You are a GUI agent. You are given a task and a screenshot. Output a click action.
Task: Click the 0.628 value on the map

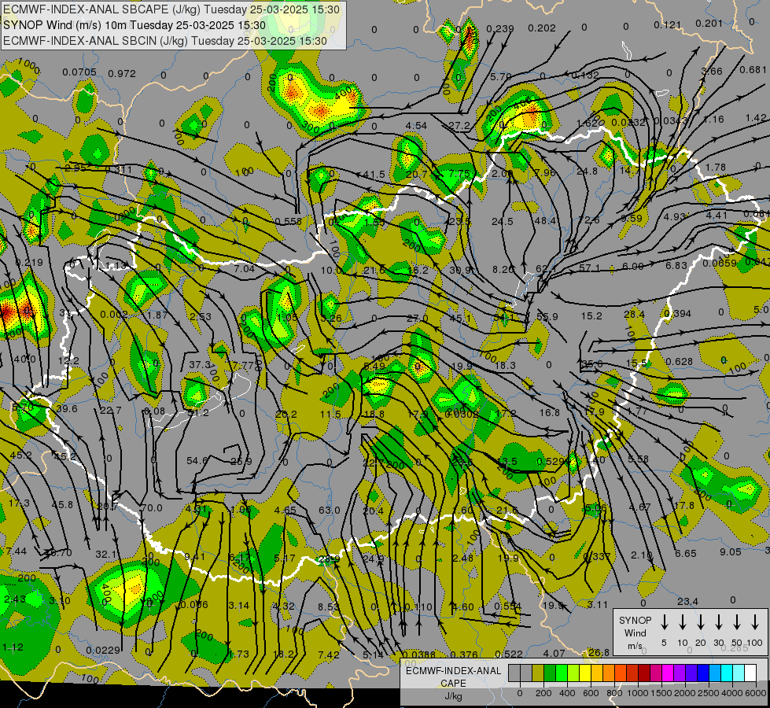[679, 362]
